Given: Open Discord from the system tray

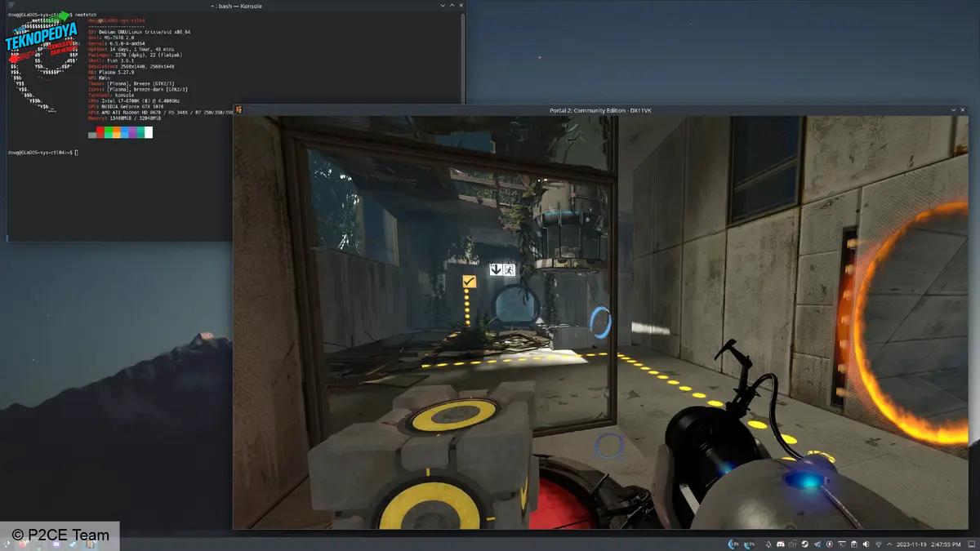Looking at the screenshot, I should click(x=781, y=544).
